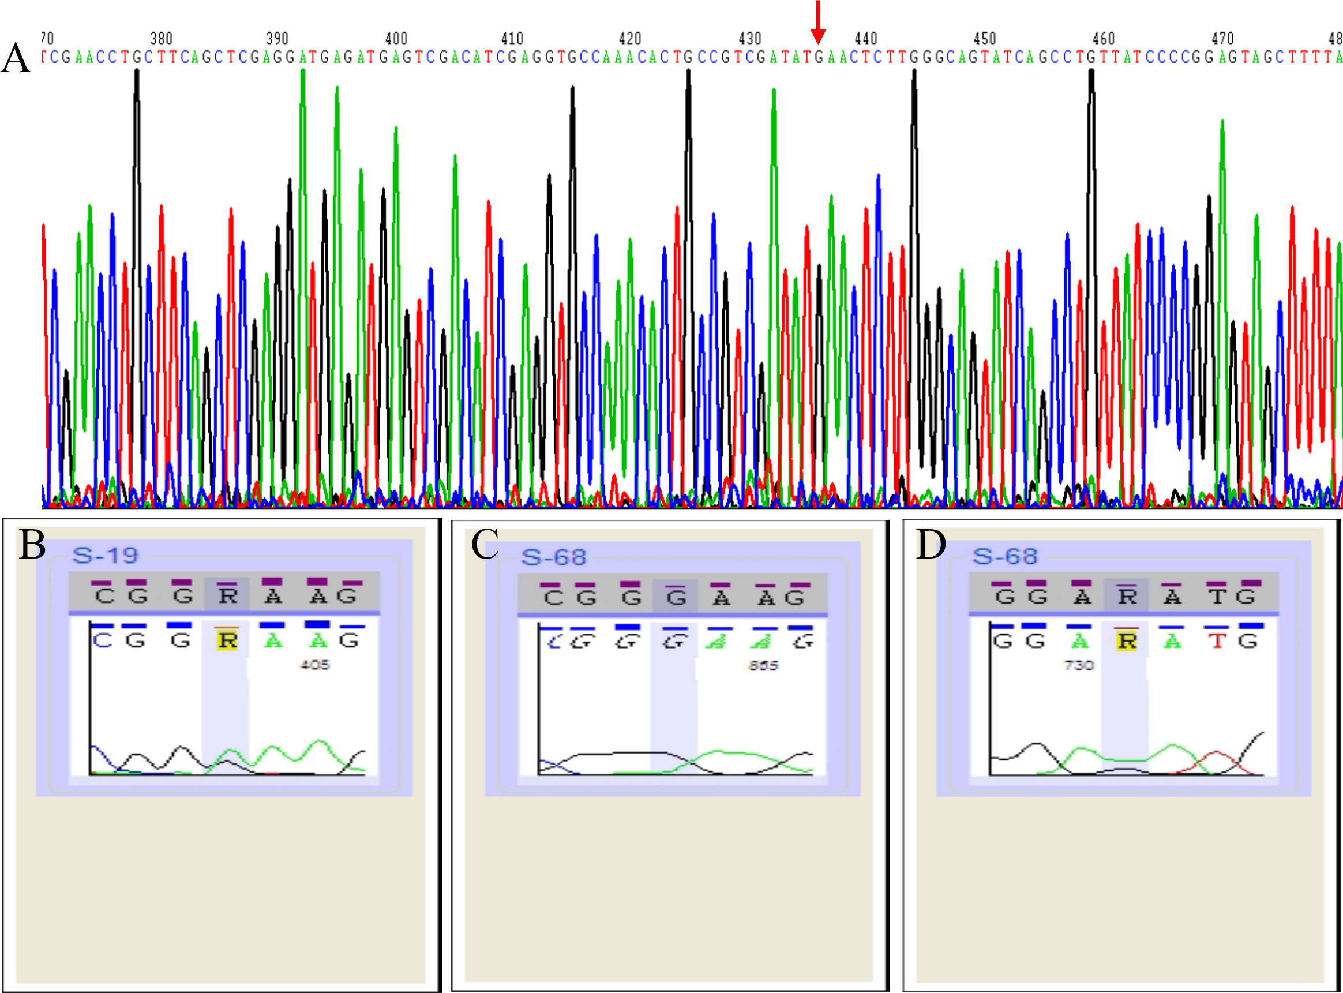Select the yellow-highlighted R base in panel B
This screenshot has height=993, width=1343.
[228, 641]
